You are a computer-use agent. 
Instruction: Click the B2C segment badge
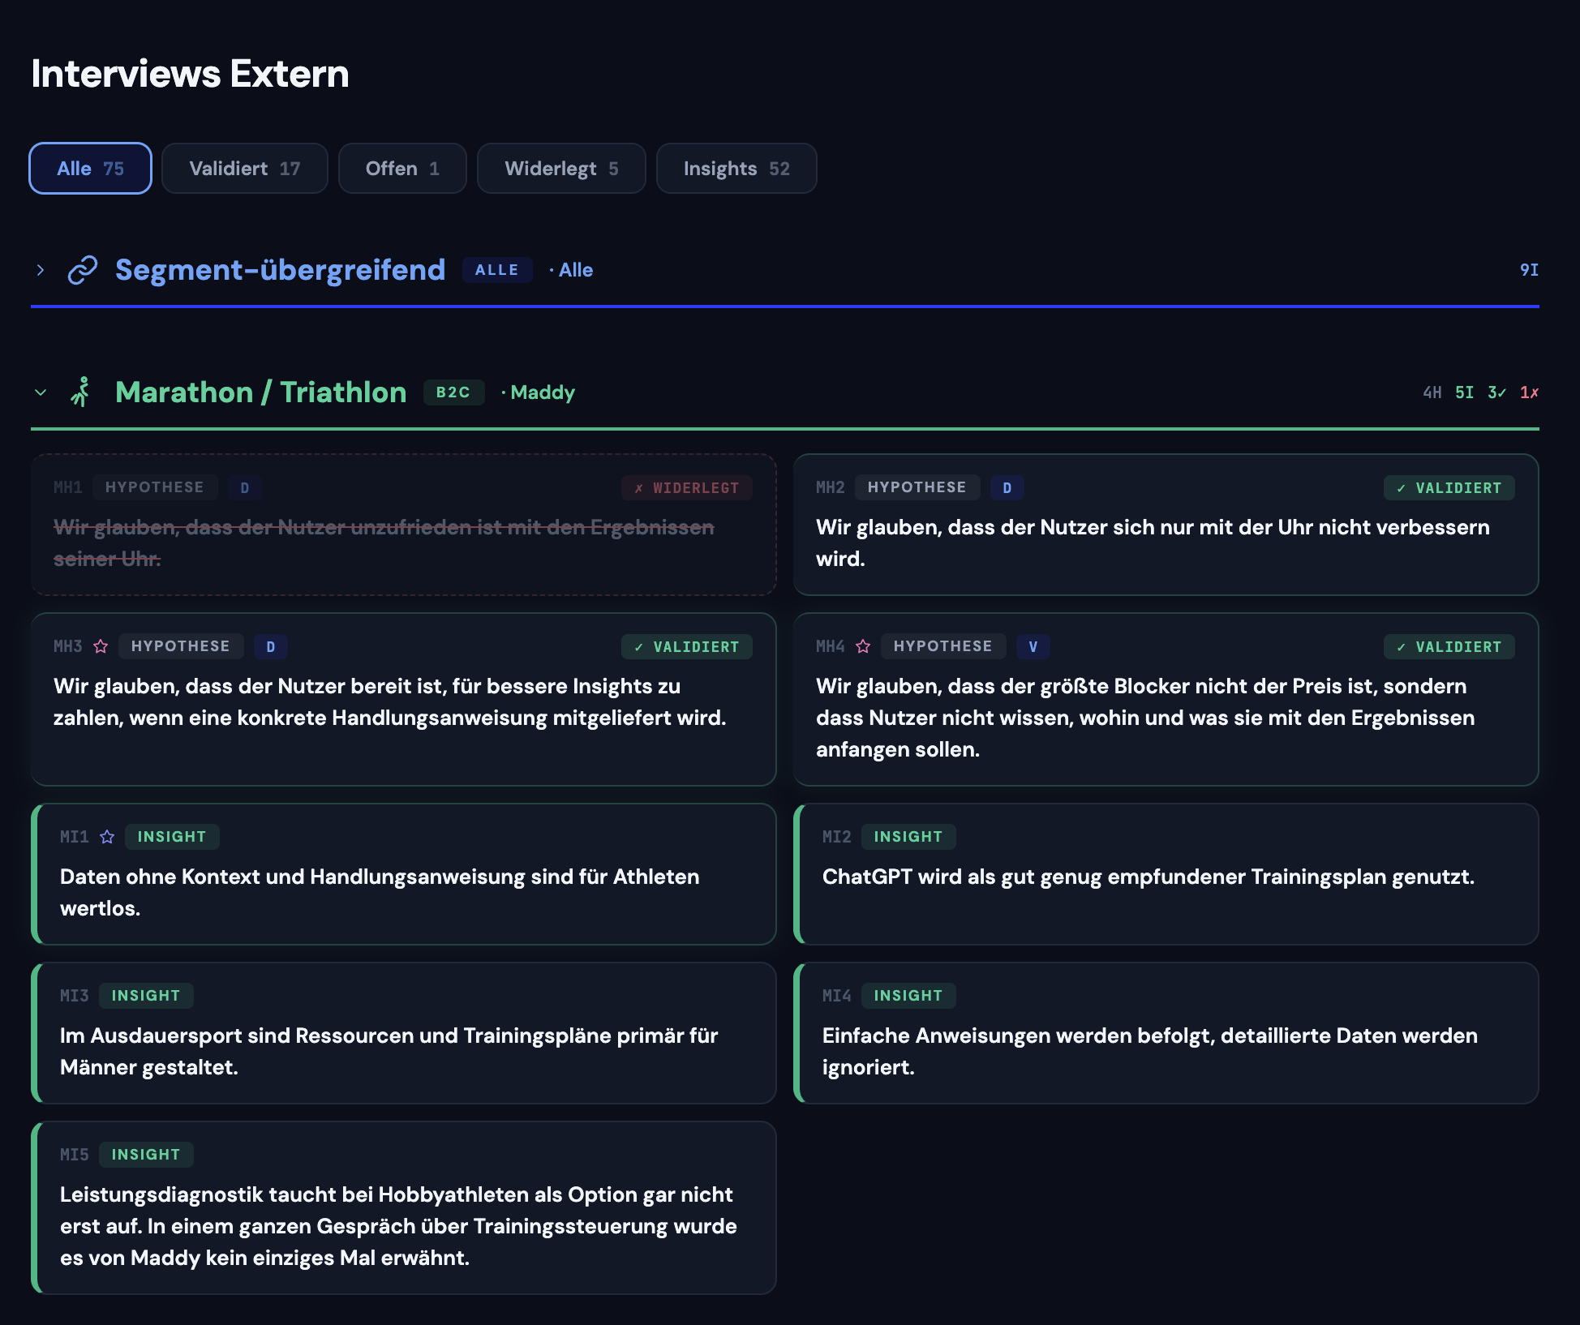453,392
